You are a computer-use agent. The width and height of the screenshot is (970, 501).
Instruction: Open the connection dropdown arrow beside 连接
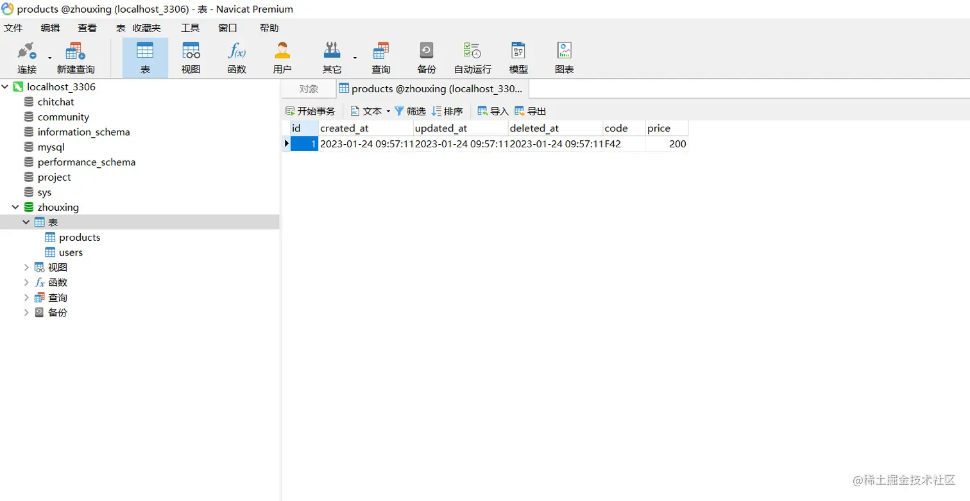pos(49,58)
